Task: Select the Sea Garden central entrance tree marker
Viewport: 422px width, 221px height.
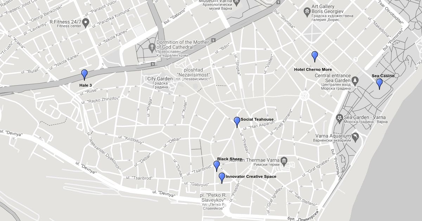Action: (x=355, y=81)
